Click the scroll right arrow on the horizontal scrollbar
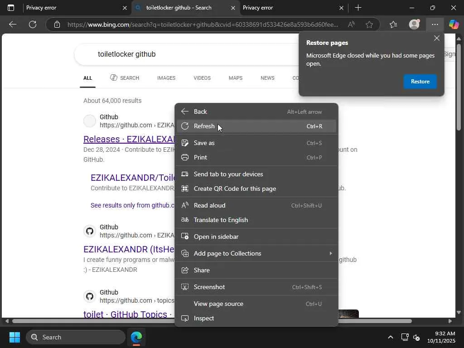 point(450,321)
